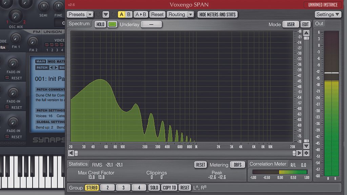
Task: Click the green spectrum color swatch
Action: [x=112, y=24]
